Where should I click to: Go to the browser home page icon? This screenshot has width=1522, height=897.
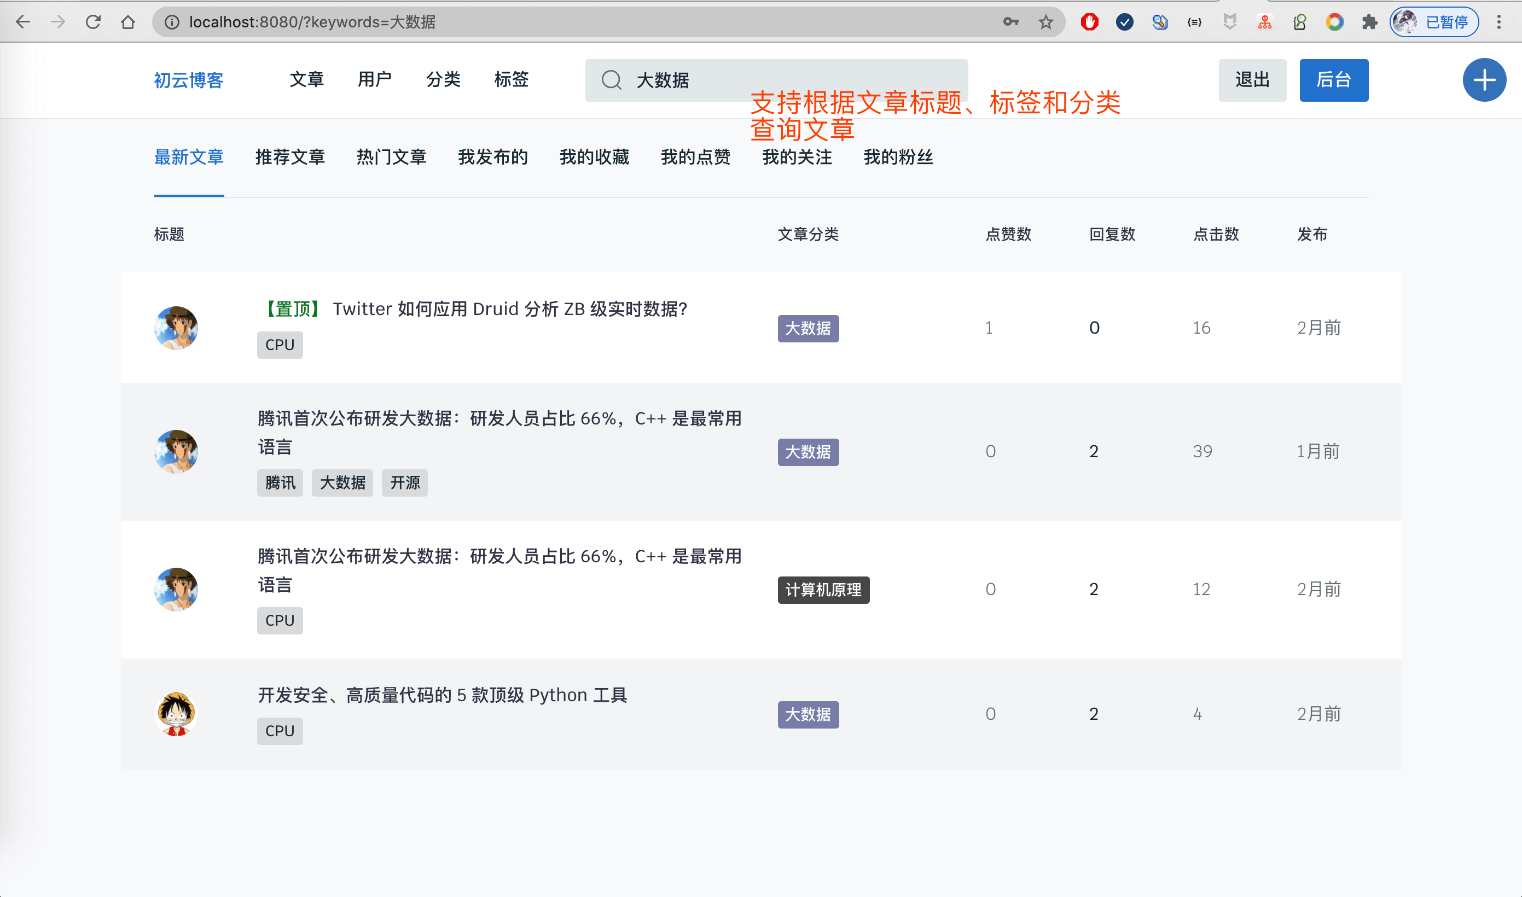[x=127, y=22]
